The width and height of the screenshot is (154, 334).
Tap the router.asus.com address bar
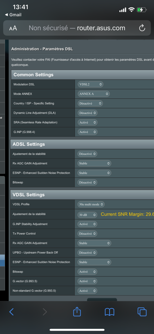[77, 28]
